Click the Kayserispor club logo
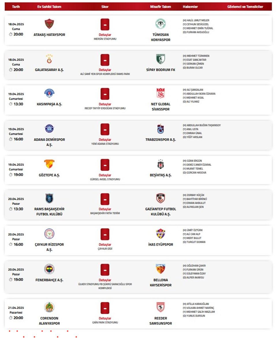 click(160, 269)
